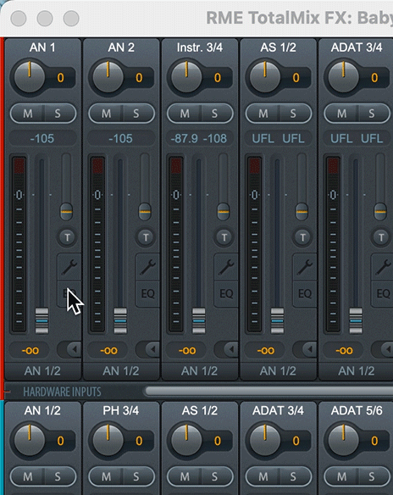Open EQ panel on AN 2 channel

[x=147, y=294]
